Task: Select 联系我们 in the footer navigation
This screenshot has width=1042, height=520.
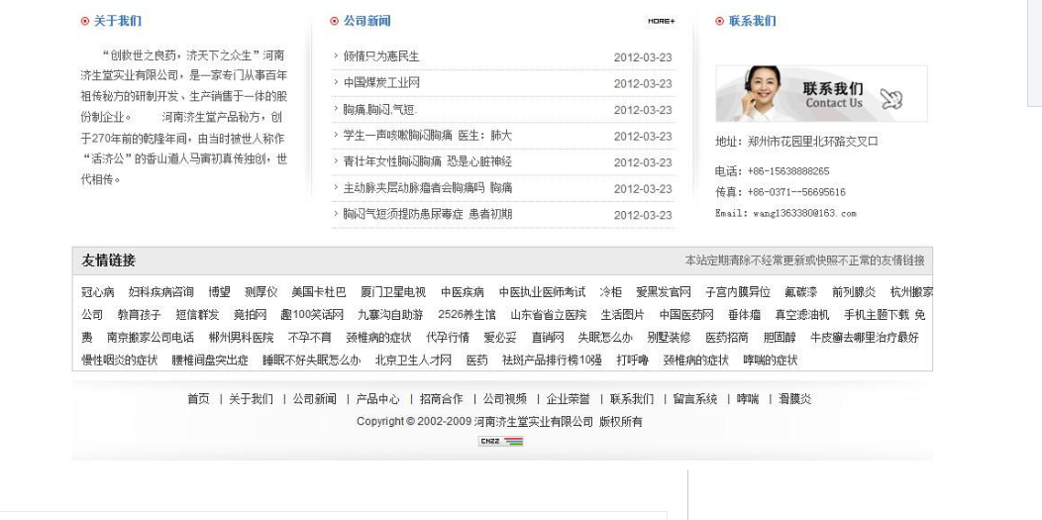Action: [x=631, y=399]
